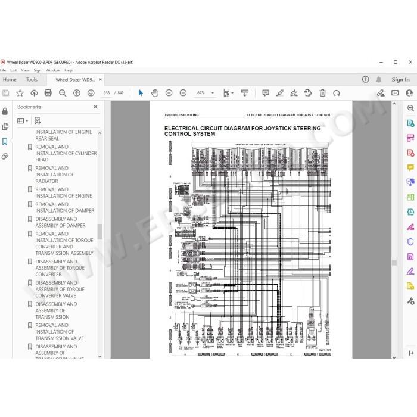Viewport: 417px width, 417px height.
Task: Open the find text magnifier
Action: tap(63, 93)
